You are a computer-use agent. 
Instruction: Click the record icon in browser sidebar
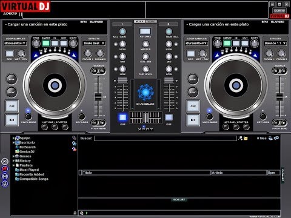click(5, 169)
